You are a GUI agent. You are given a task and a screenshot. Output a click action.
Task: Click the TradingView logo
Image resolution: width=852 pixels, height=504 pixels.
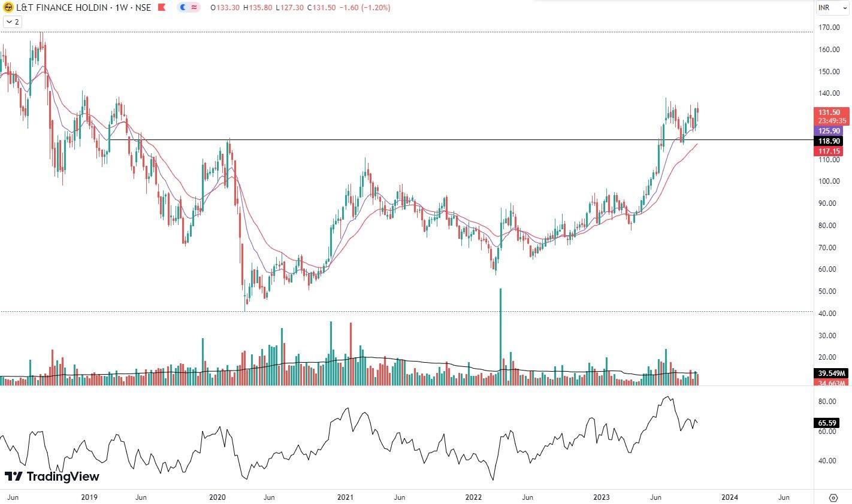[x=52, y=476]
